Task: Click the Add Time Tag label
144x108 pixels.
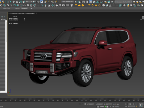Action: coord(116,107)
